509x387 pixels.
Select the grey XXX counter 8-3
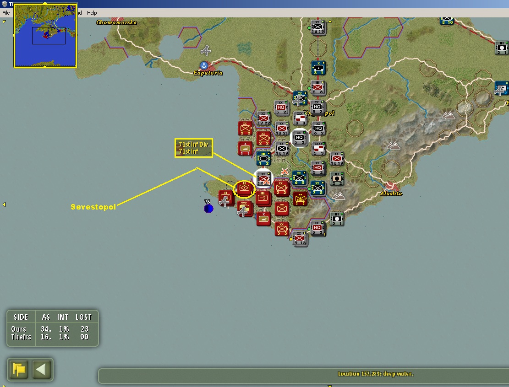(x=300, y=118)
